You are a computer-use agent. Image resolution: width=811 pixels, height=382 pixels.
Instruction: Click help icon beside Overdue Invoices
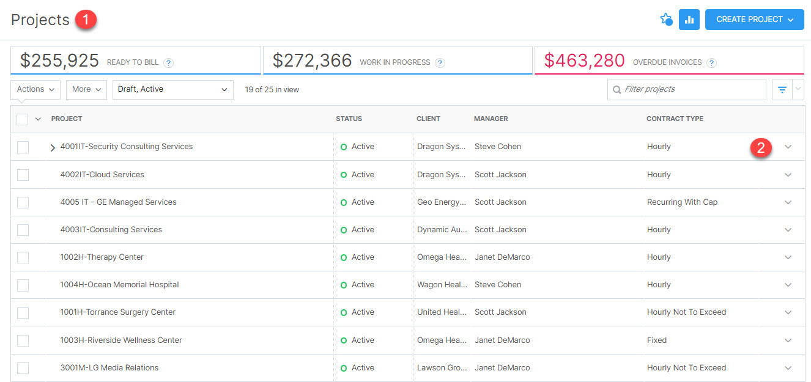tap(711, 62)
